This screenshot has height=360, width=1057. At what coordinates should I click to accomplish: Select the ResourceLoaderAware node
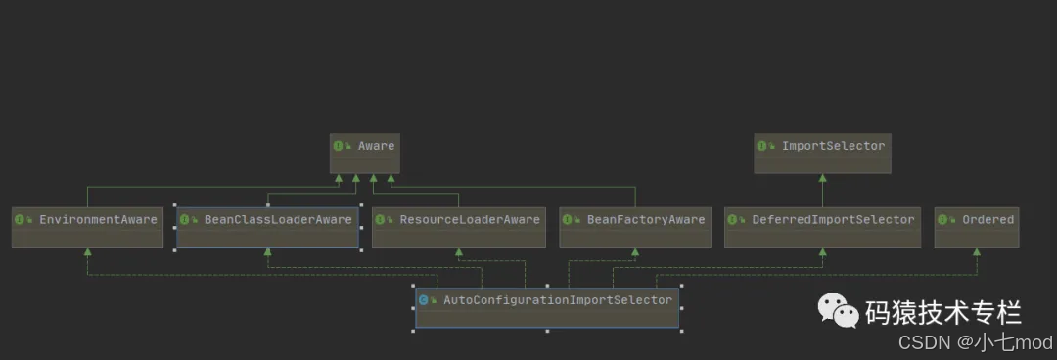[458, 227]
